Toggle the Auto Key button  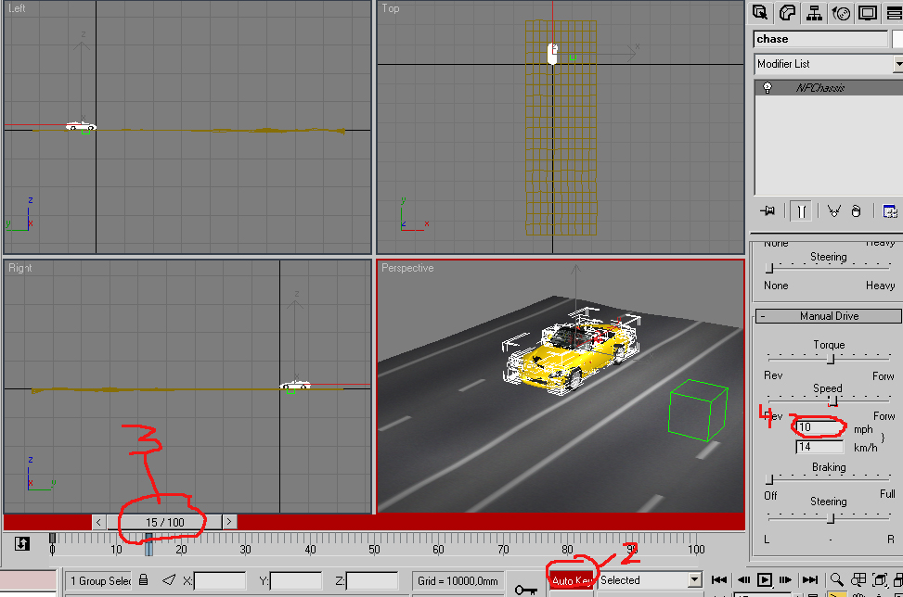click(x=571, y=580)
